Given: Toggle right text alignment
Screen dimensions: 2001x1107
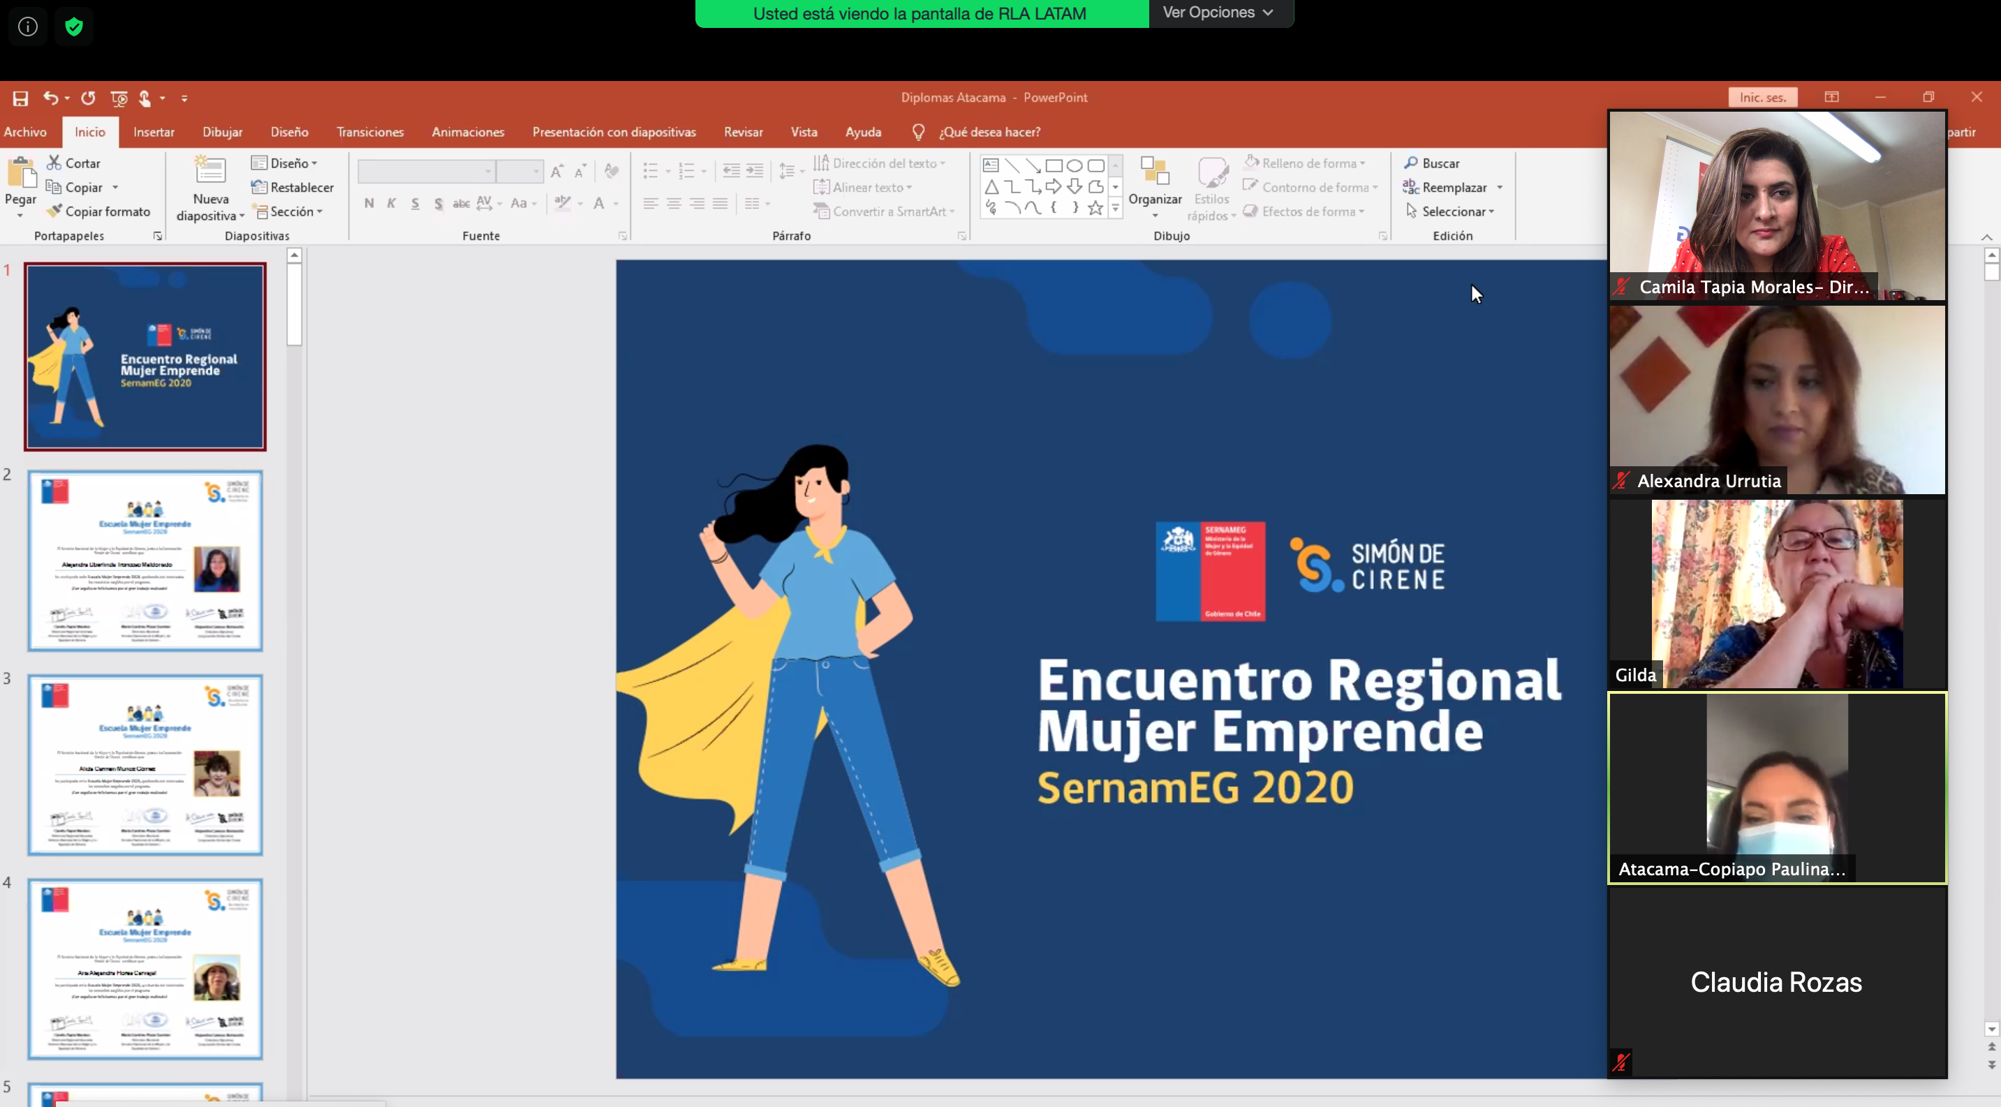Looking at the screenshot, I should pos(697,203).
